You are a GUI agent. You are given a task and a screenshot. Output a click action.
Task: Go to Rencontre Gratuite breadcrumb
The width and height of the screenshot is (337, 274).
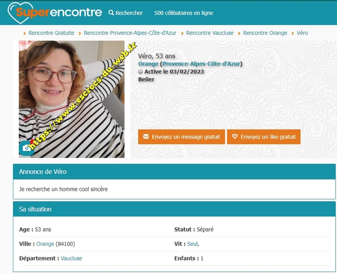tap(51, 33)
